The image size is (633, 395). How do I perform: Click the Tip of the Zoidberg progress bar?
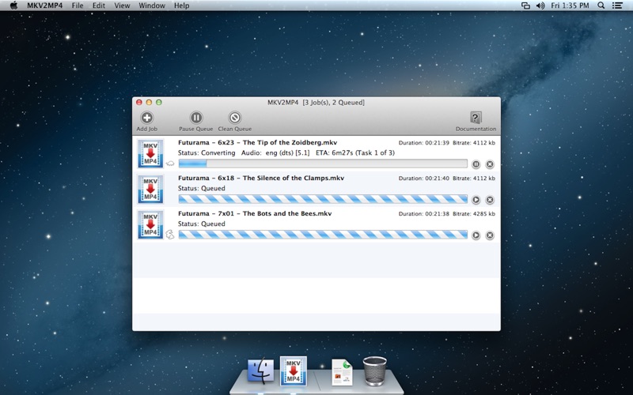[323, 164]
